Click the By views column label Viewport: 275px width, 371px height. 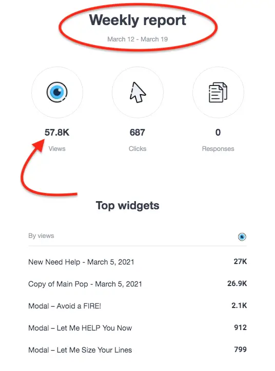coord(41,236)
